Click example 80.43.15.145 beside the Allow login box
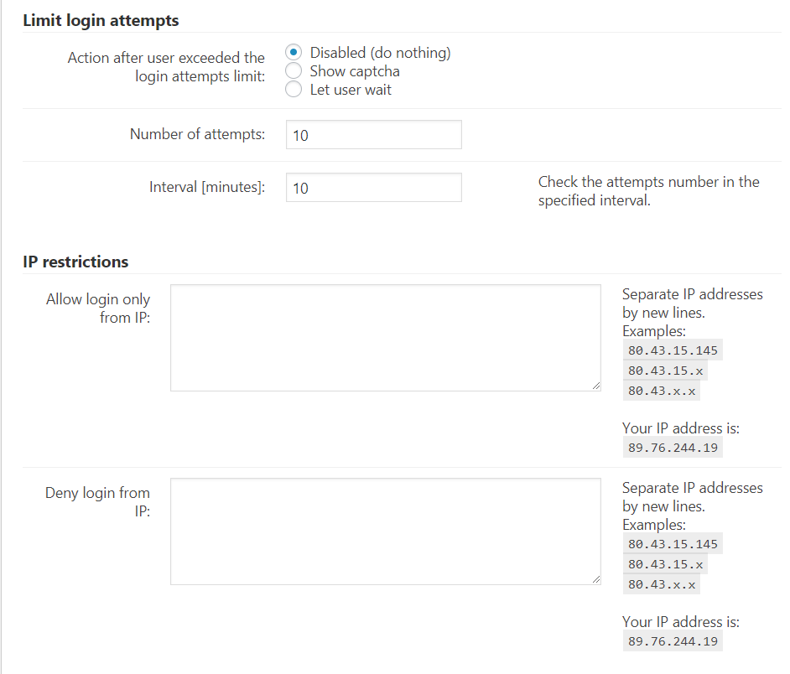 pos(673,350)
